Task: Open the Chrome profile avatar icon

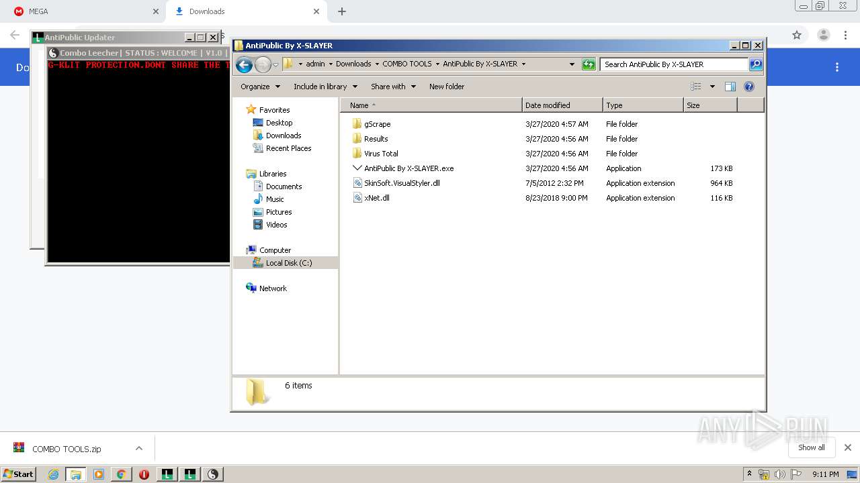Action: point(823,35)
